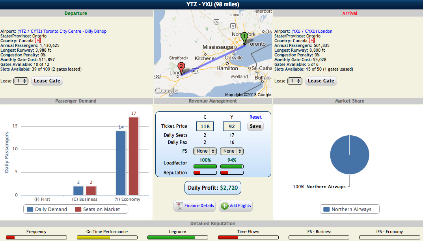Image resolution: width=423 pixels, height=241 pixels.
Task: Click the Frequency reputation bar
Action: click(36, 237)
